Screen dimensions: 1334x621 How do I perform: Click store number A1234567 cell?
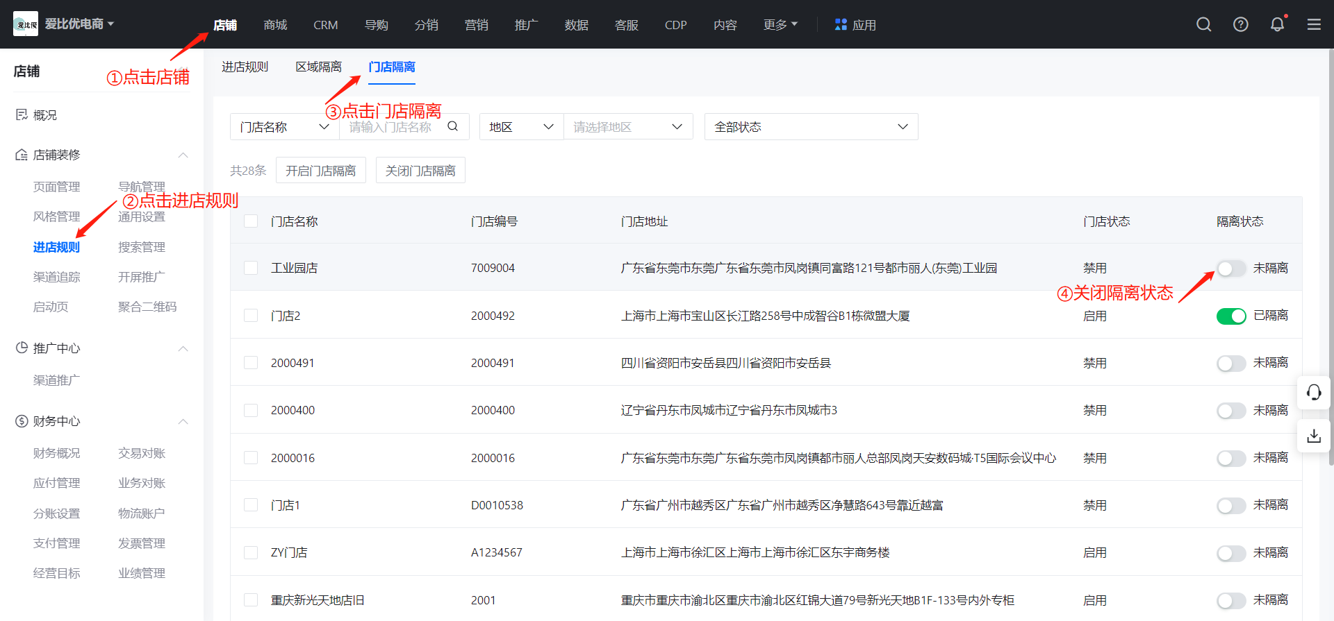(496, 552)
